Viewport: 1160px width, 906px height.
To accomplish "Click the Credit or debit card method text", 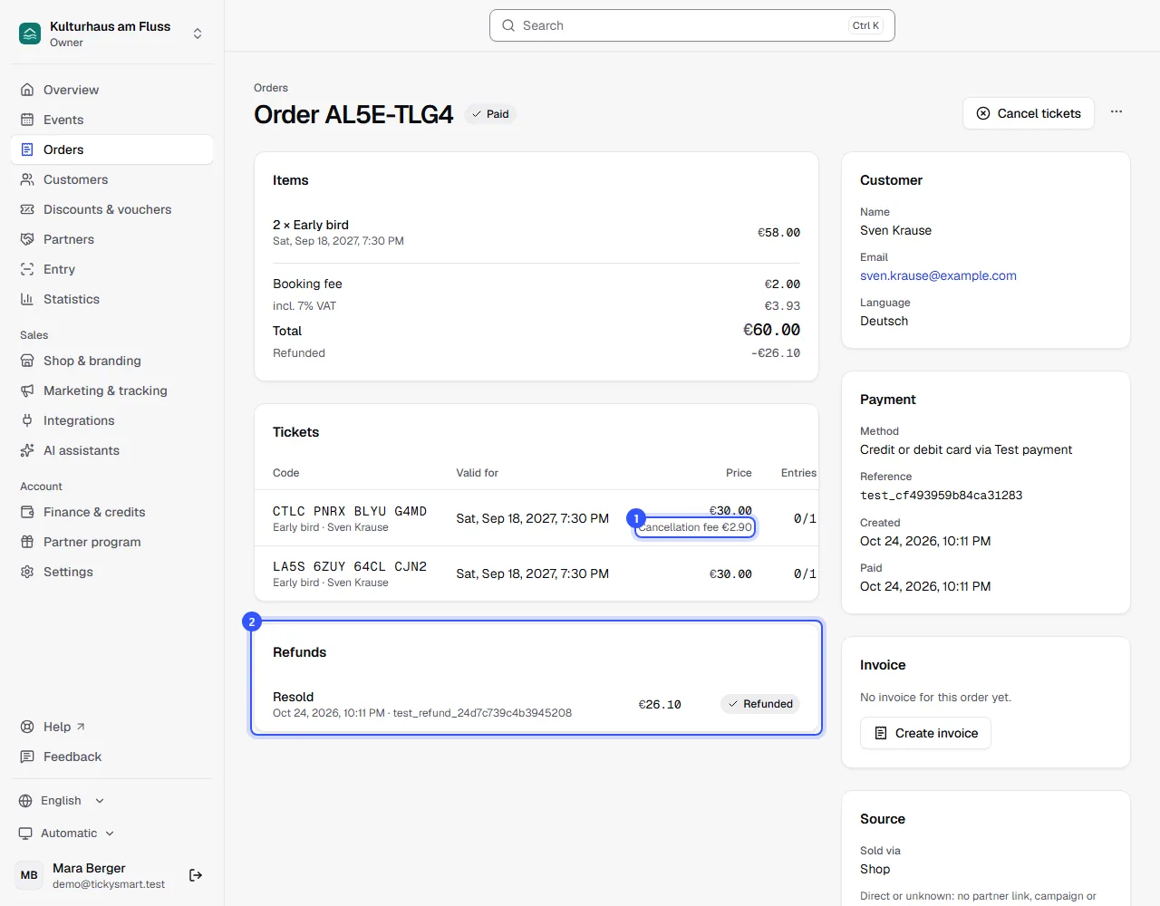I will tap(966, 449).
